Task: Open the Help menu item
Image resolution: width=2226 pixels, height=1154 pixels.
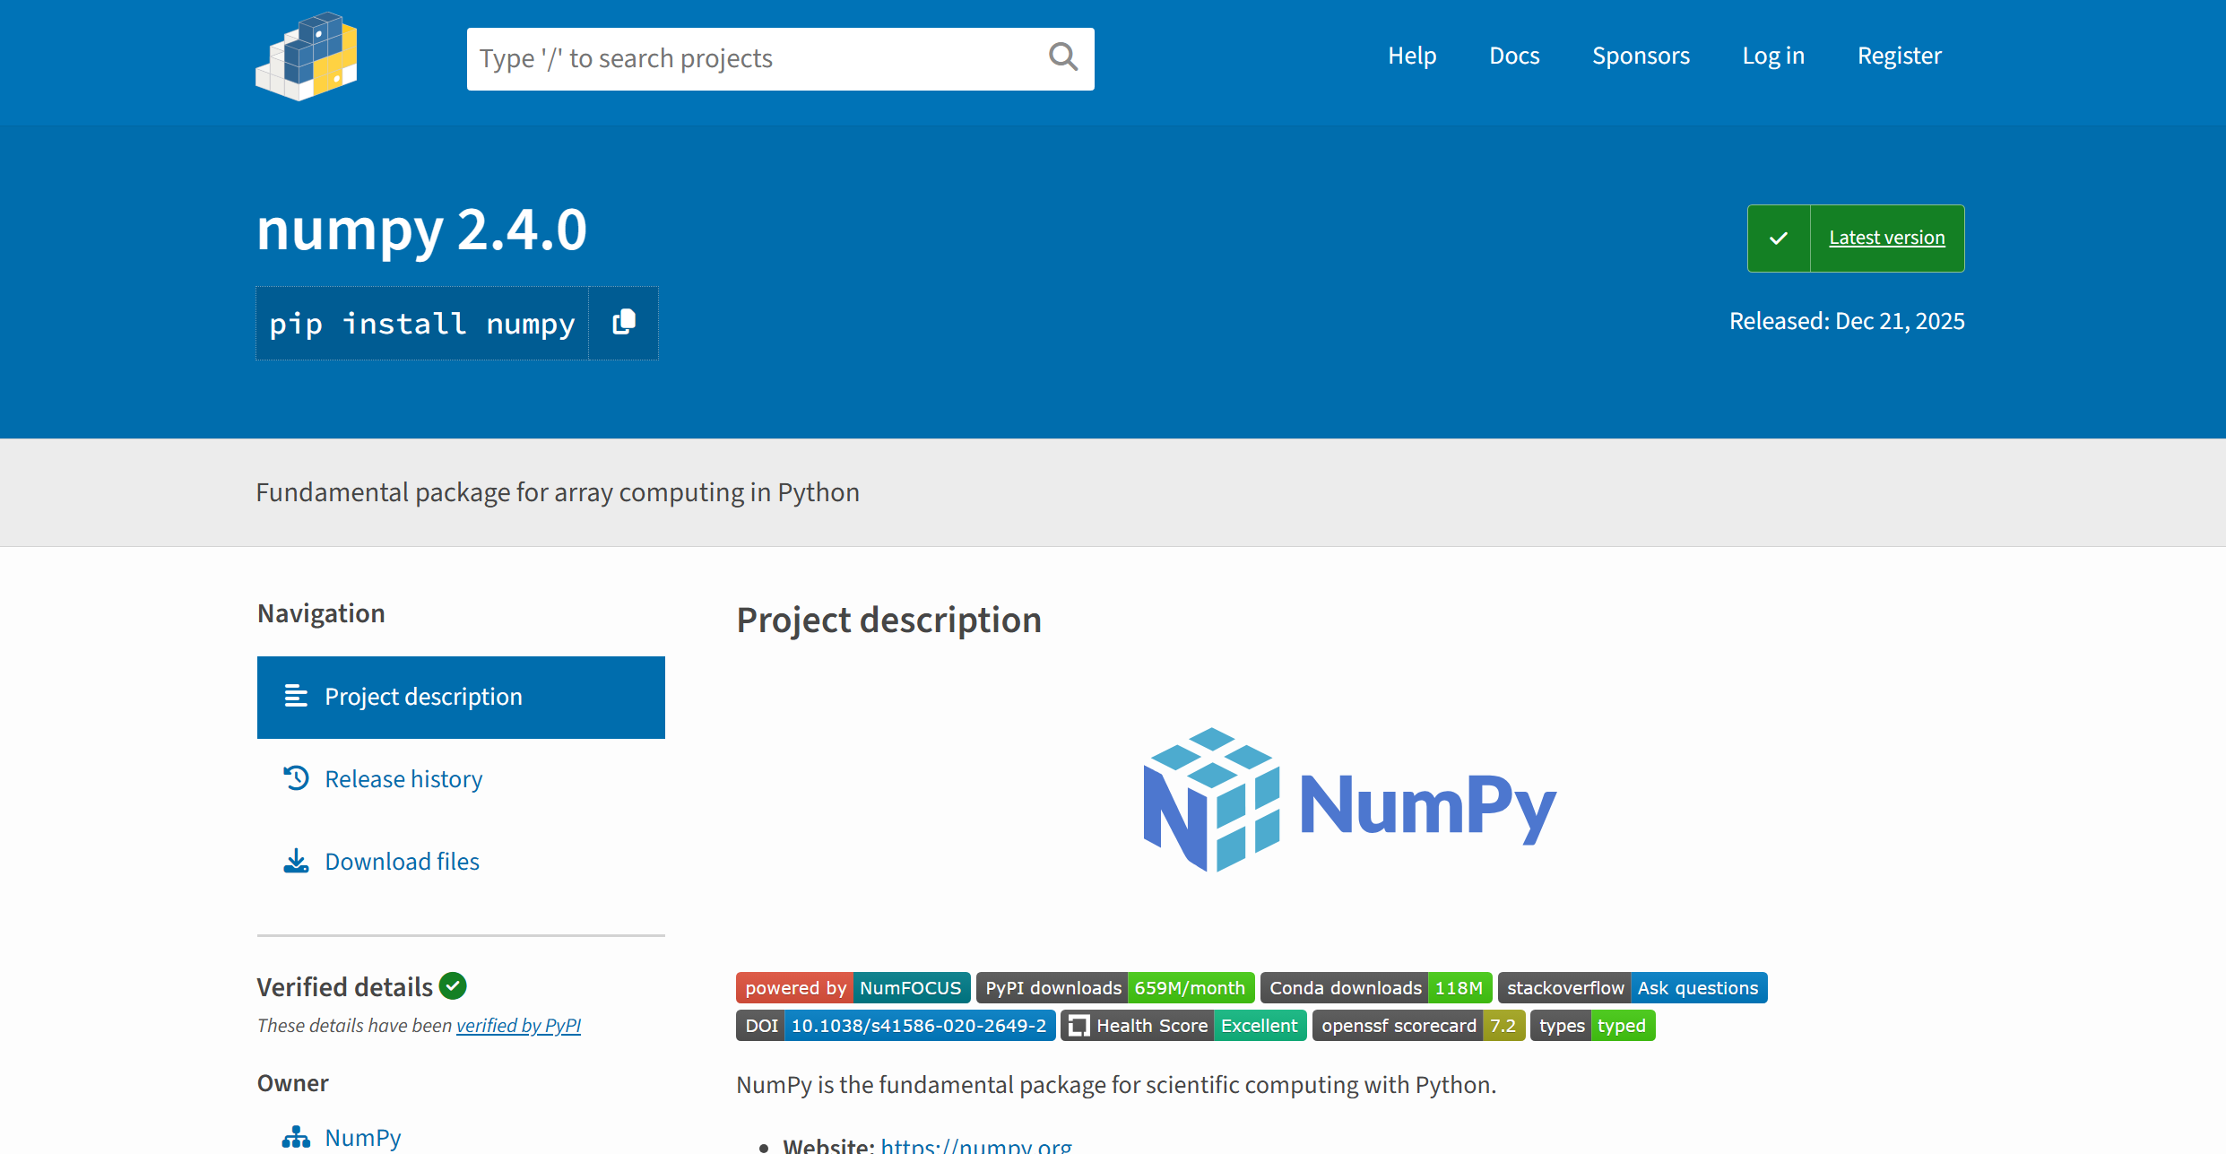Action: tap(1412, 56)
